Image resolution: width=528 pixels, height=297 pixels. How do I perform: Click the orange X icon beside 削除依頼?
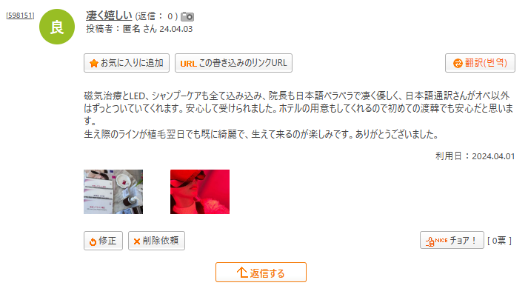click(x=137, y=241)
